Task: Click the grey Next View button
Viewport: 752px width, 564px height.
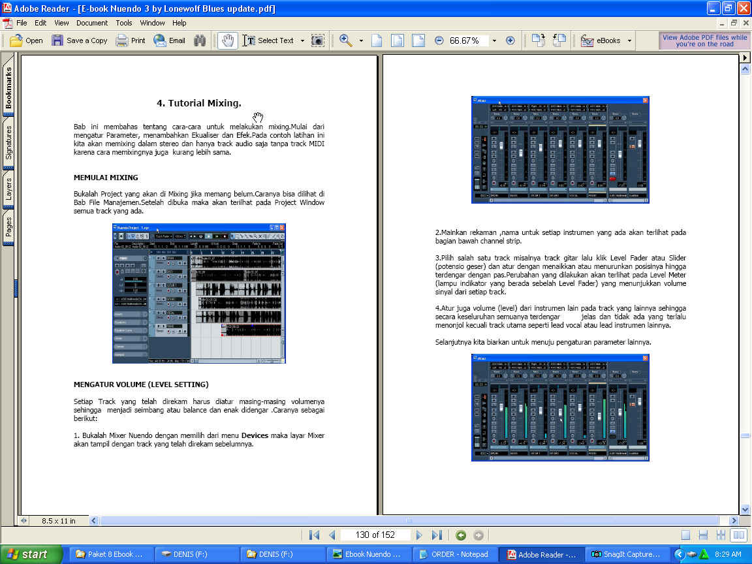Action: [478, 535]
